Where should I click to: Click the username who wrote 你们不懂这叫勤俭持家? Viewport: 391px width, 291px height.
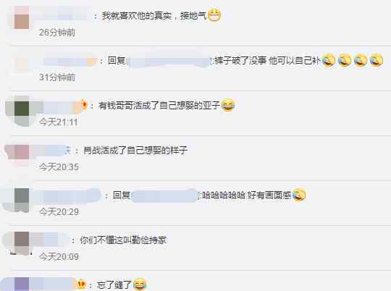click(49, 240)
